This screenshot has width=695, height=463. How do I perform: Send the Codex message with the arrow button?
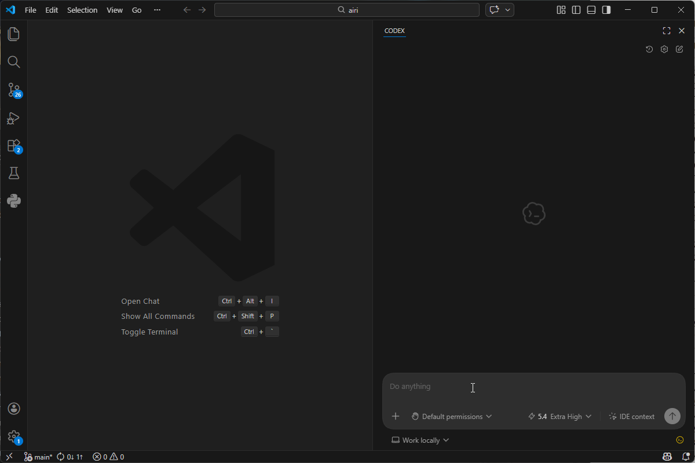pos(672,416)
